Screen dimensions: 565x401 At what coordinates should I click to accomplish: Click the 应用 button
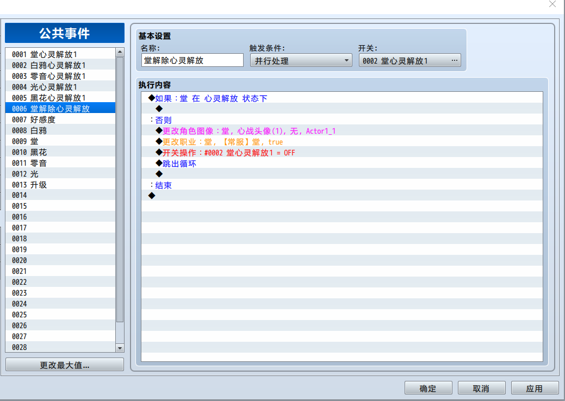(535, 389)
